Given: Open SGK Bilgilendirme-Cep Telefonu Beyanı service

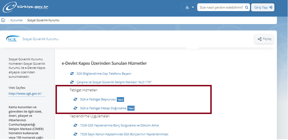Looking at the screenshot, I should click(104, 74).
